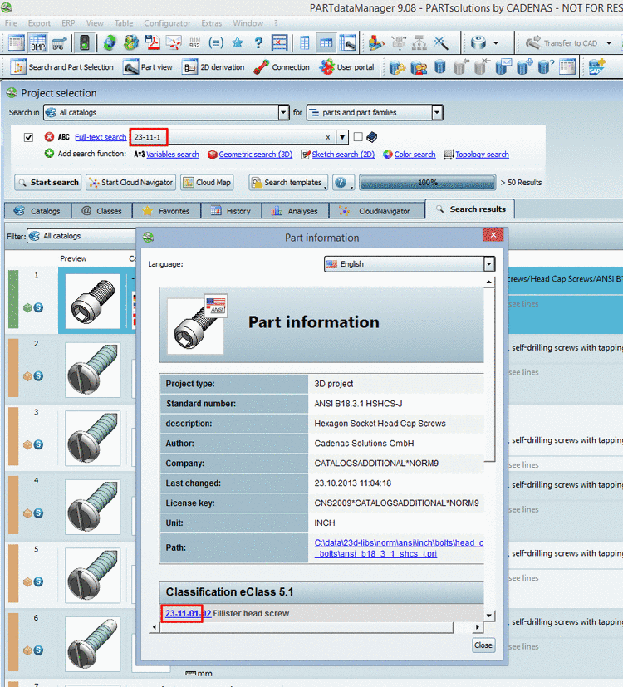Toggle the full-text search row checkbox
Viewport: 623px width, 687px height.
(x=28, y=137)
